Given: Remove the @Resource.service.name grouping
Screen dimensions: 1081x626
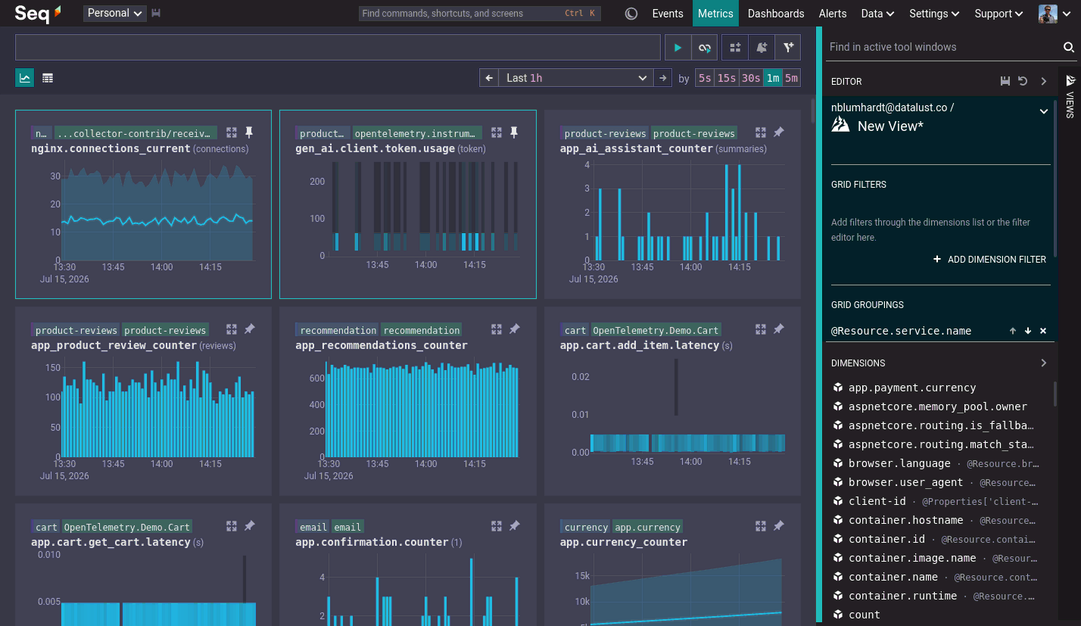Looking at the screenshot, I should (x=1043, y=331).
